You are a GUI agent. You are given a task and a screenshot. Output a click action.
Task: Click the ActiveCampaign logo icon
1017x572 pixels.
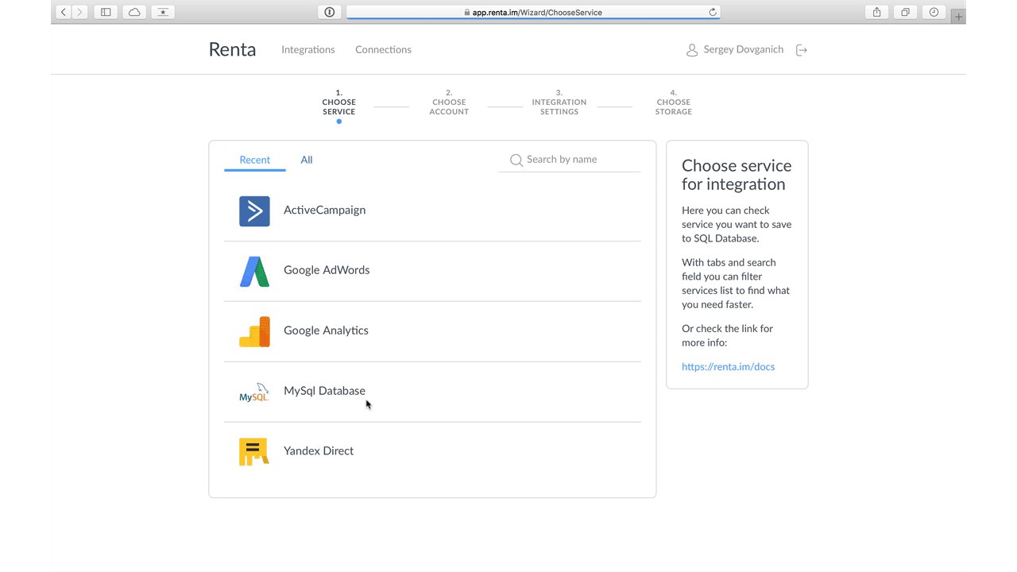[254, 211]
